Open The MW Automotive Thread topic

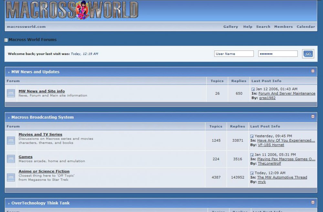[x=282, y=177]
